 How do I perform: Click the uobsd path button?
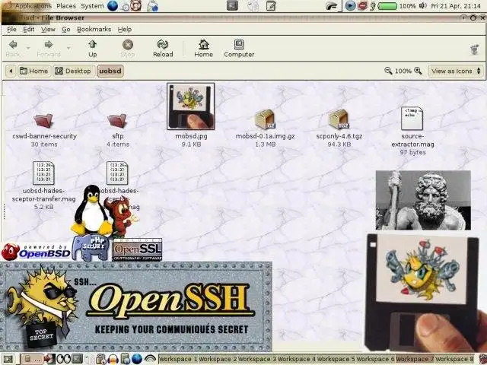[110, 71]
